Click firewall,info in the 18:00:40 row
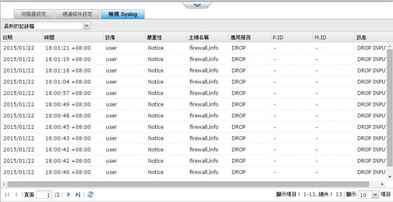 click(x=204, y=172)
